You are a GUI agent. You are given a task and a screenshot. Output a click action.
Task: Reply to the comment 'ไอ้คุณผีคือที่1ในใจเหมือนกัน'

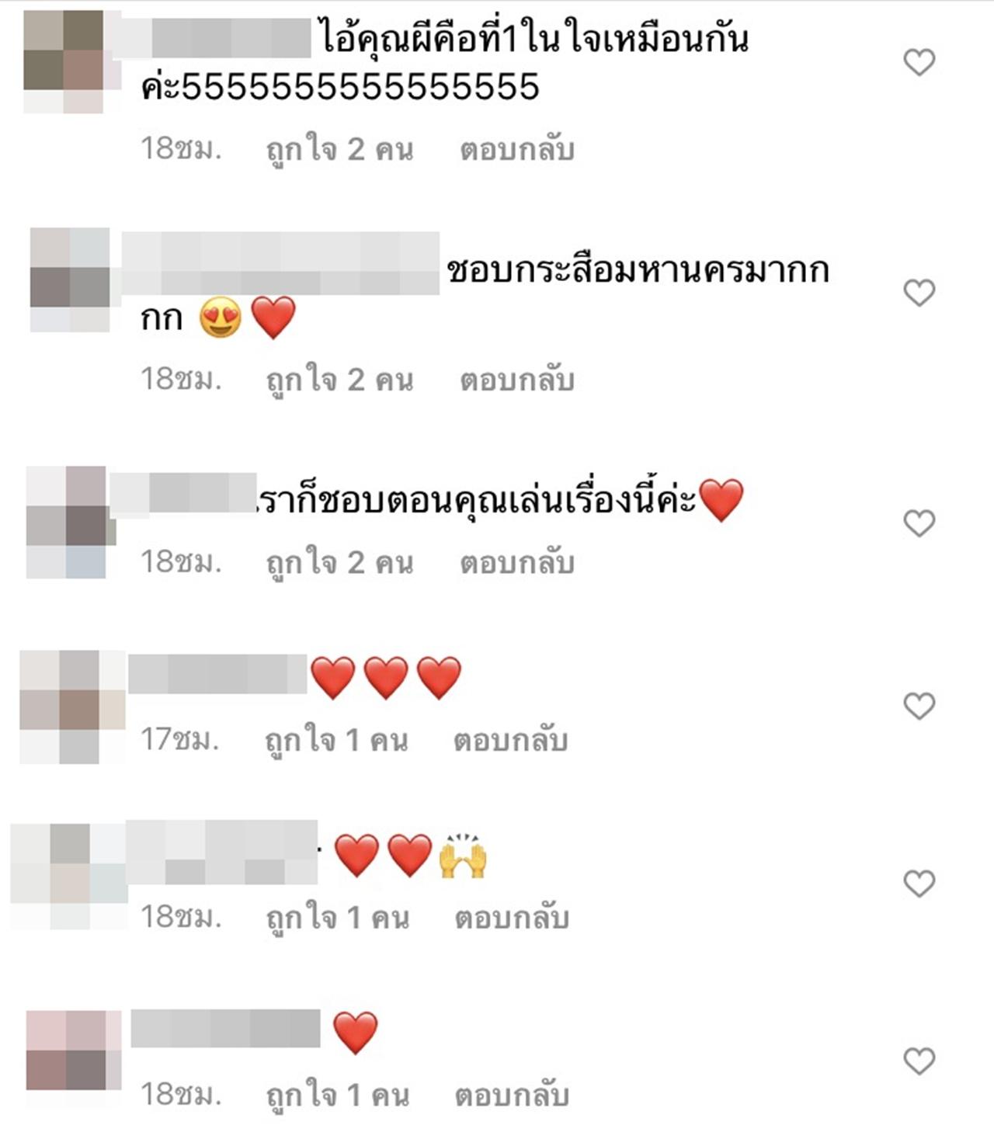pyautogui.click(x=517, y=149)
